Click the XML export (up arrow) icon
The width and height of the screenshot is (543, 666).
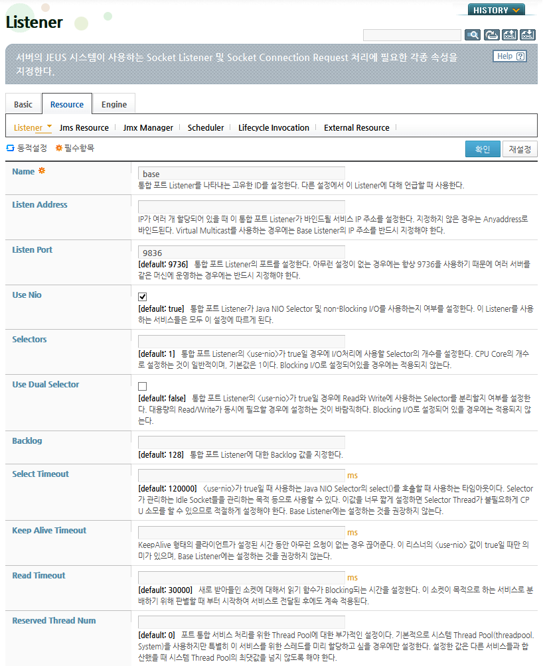coord(510,35)
